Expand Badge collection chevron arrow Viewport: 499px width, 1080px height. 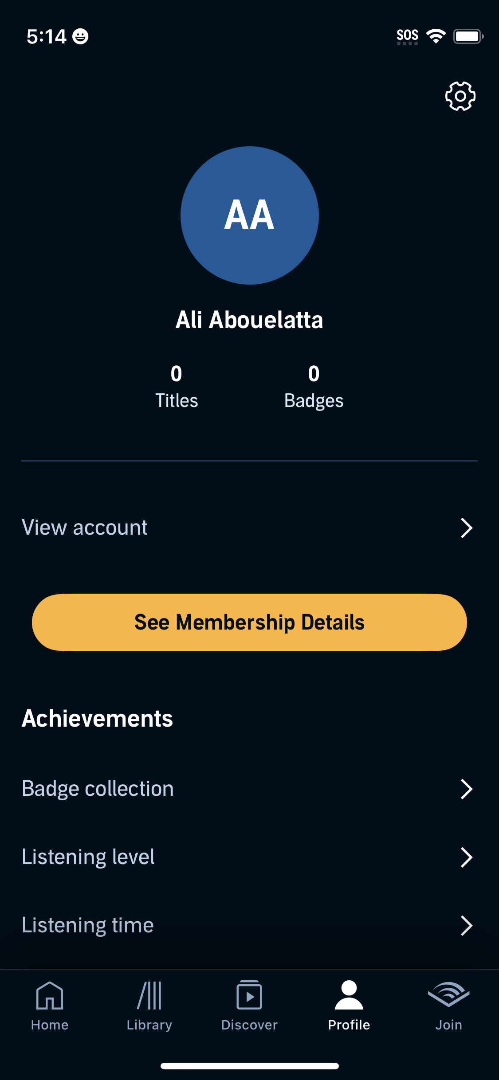[466, 789]
